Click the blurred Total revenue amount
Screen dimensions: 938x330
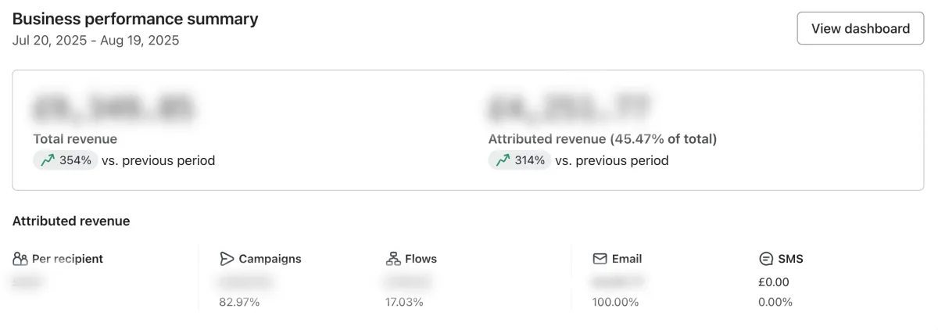click(113, 108)
